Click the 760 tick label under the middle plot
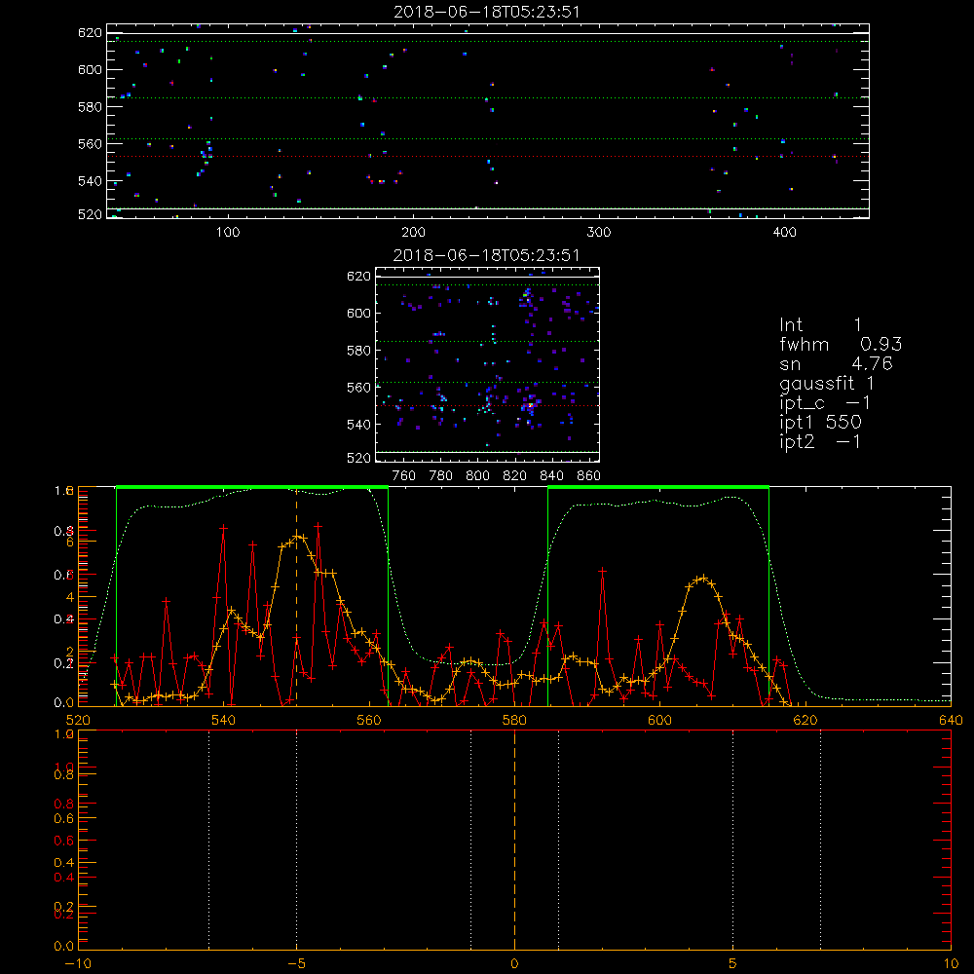Viewport: 974px width, 974px height. pyautogui.click(x=404, y=476)
